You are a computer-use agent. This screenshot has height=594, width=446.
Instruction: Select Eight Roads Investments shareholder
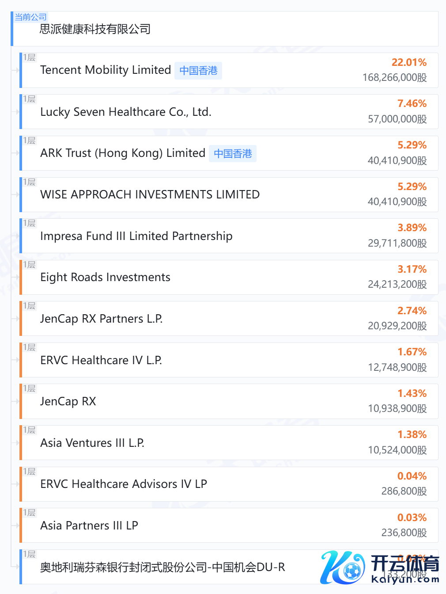pos(105,278)
